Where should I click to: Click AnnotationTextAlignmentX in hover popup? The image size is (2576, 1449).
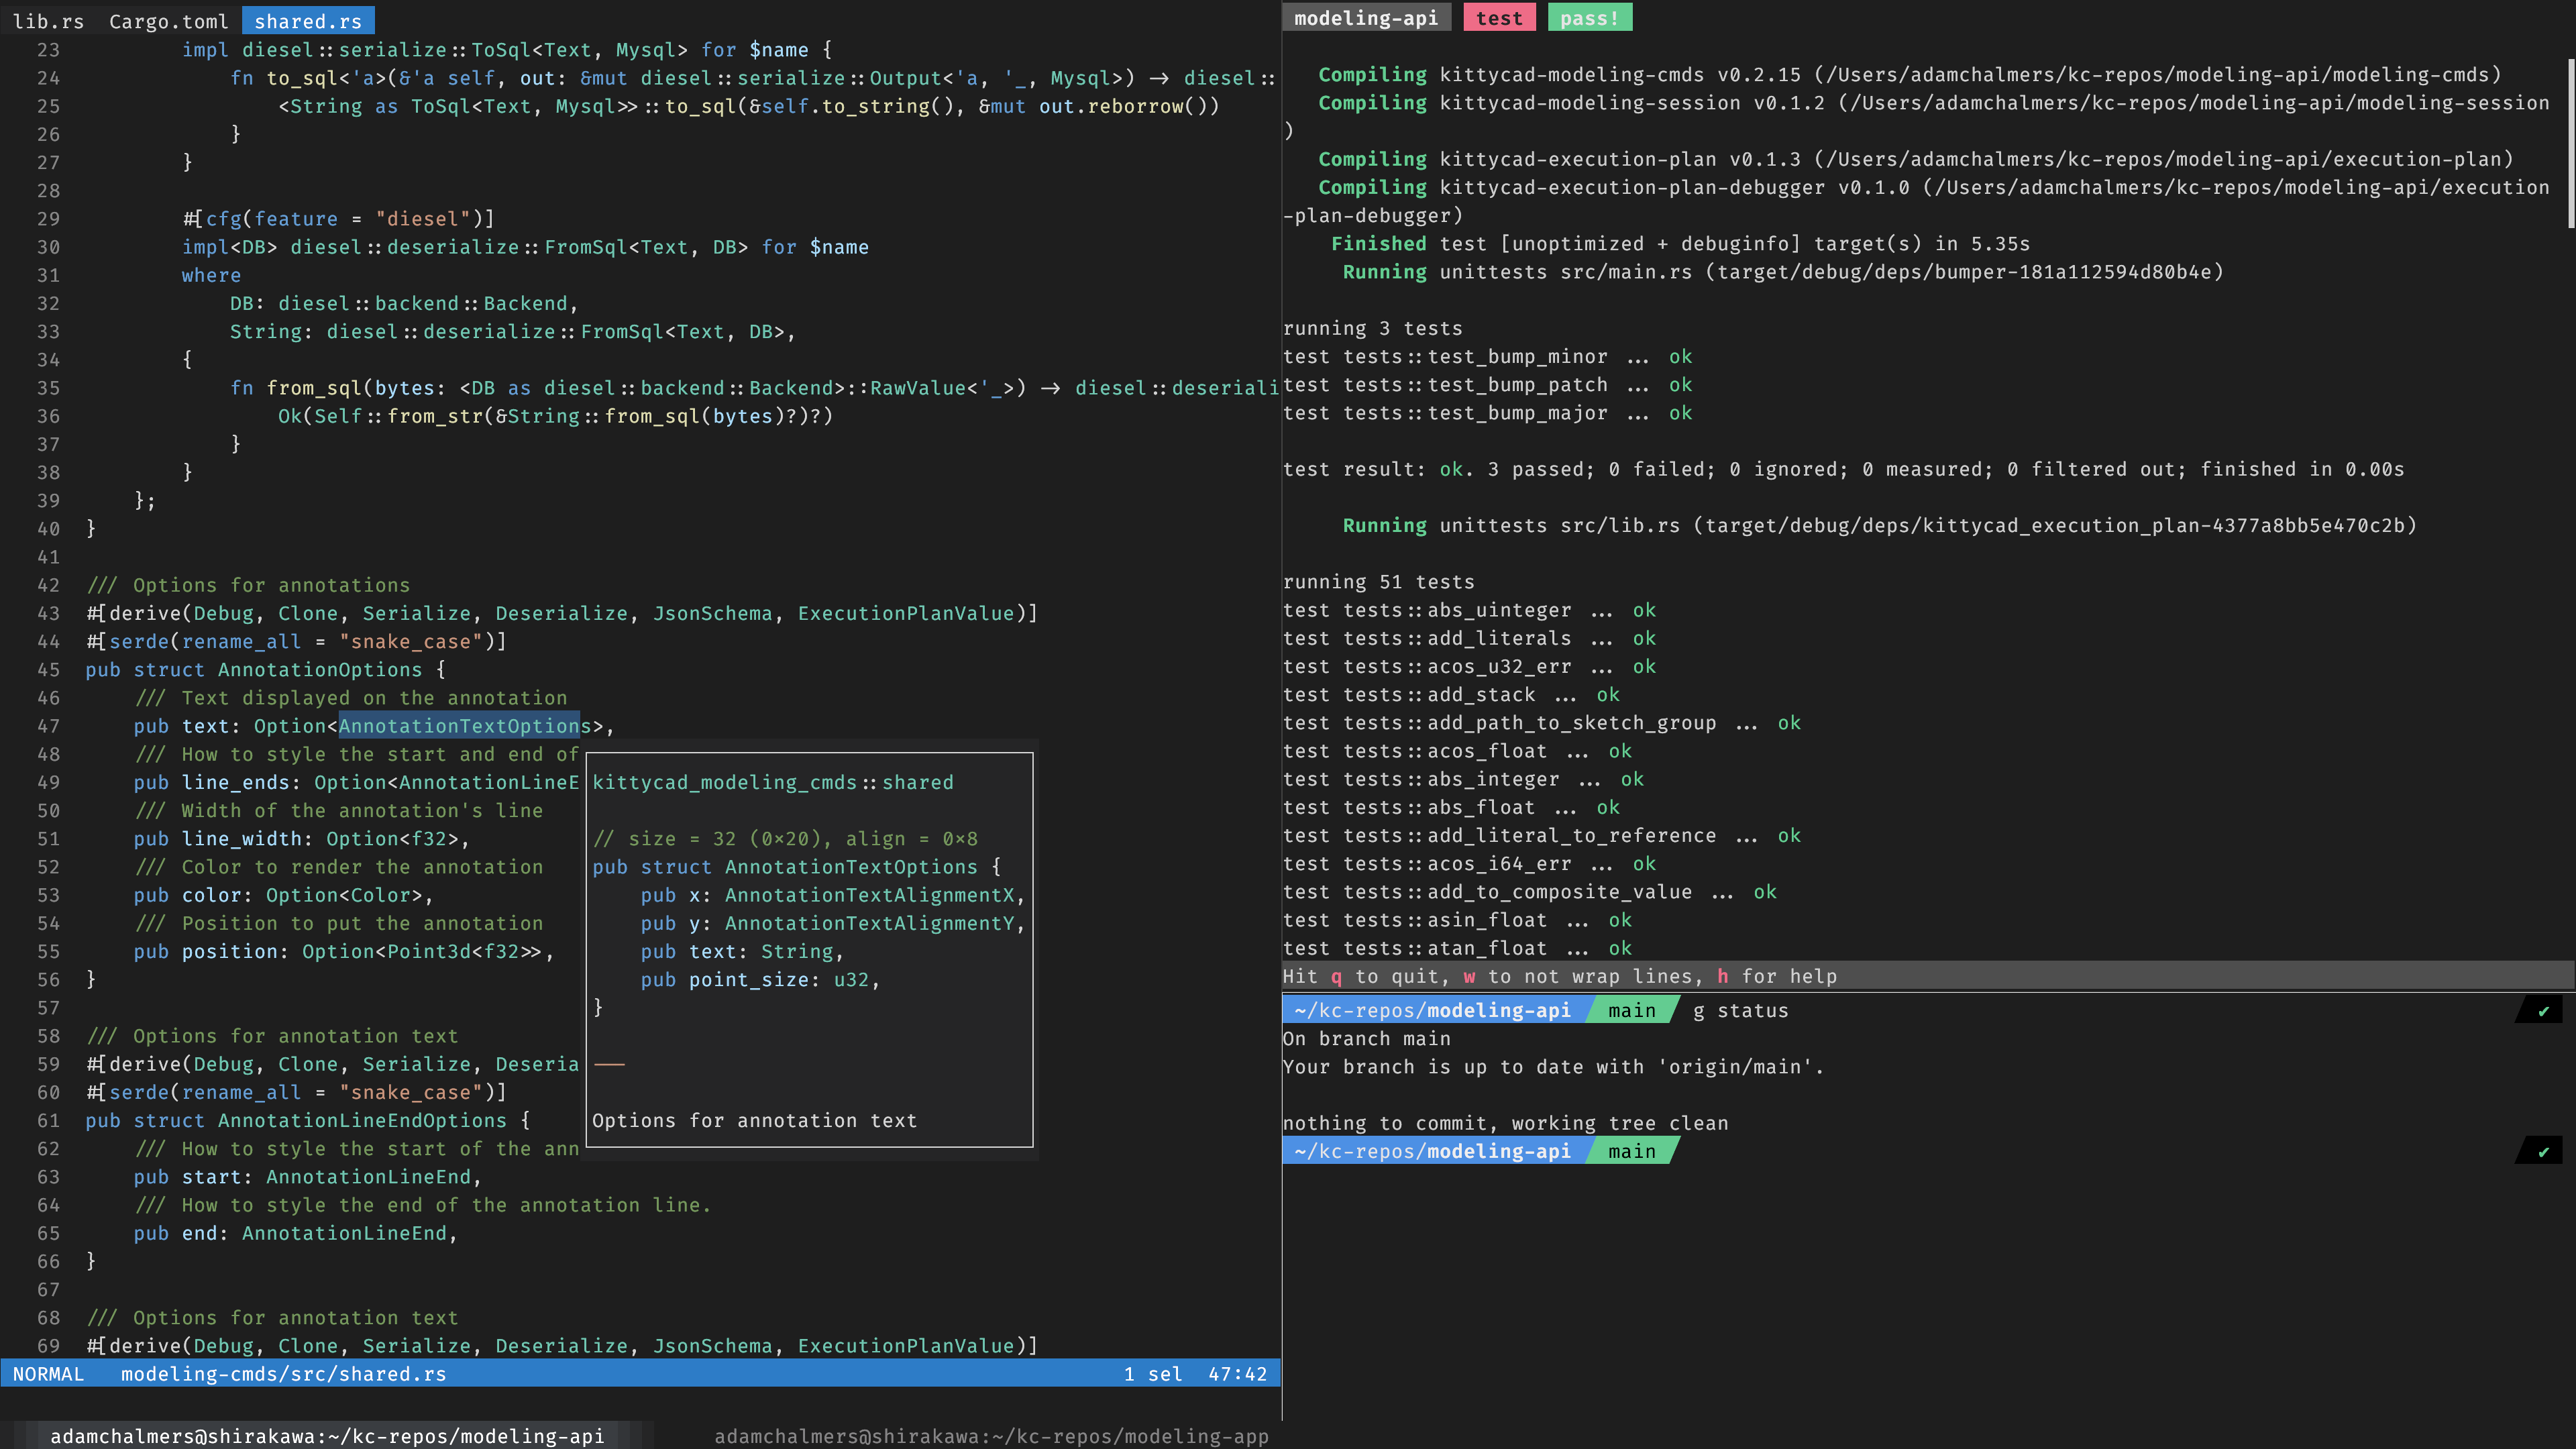tap(870, 895)
